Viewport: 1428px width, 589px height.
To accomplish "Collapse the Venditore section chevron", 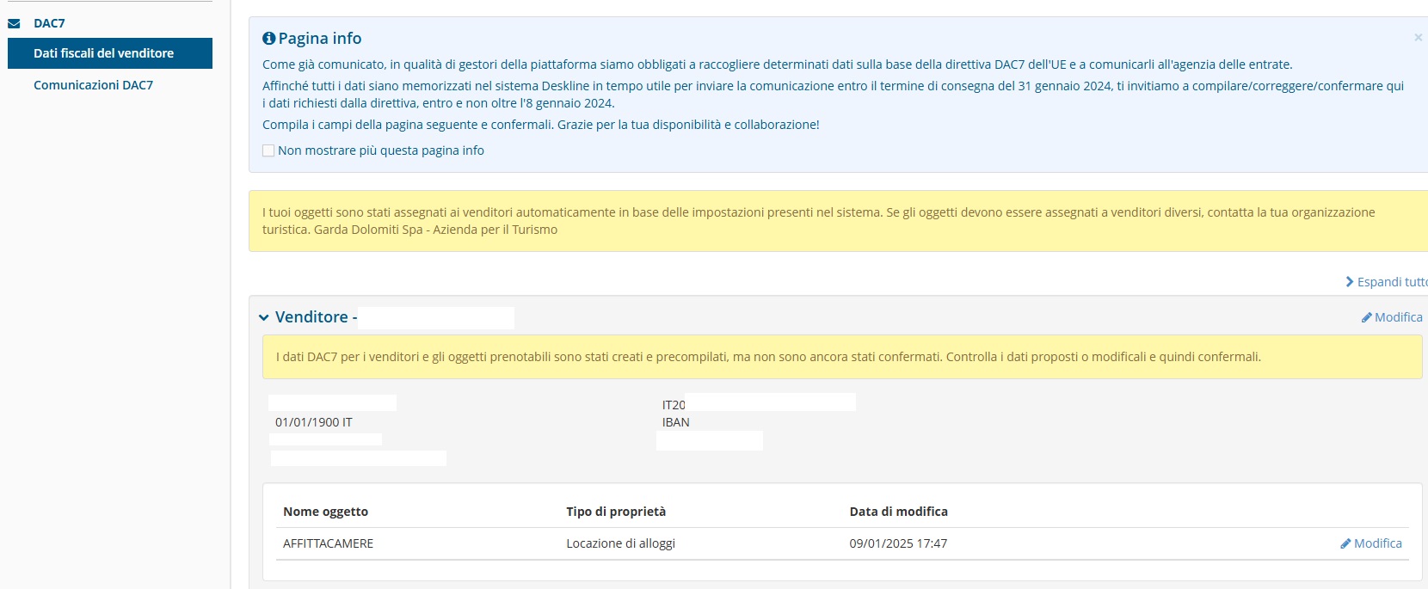I will pyautogui.click(x=264, y=317).
